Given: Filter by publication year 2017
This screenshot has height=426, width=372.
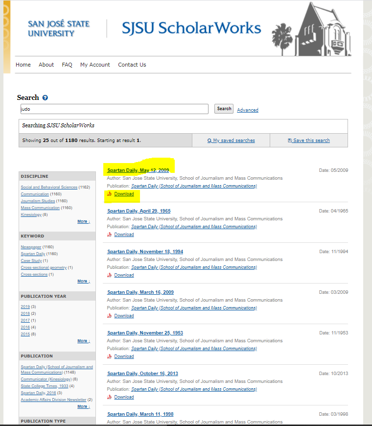Looking at the screenshot, I should point(25,320).
